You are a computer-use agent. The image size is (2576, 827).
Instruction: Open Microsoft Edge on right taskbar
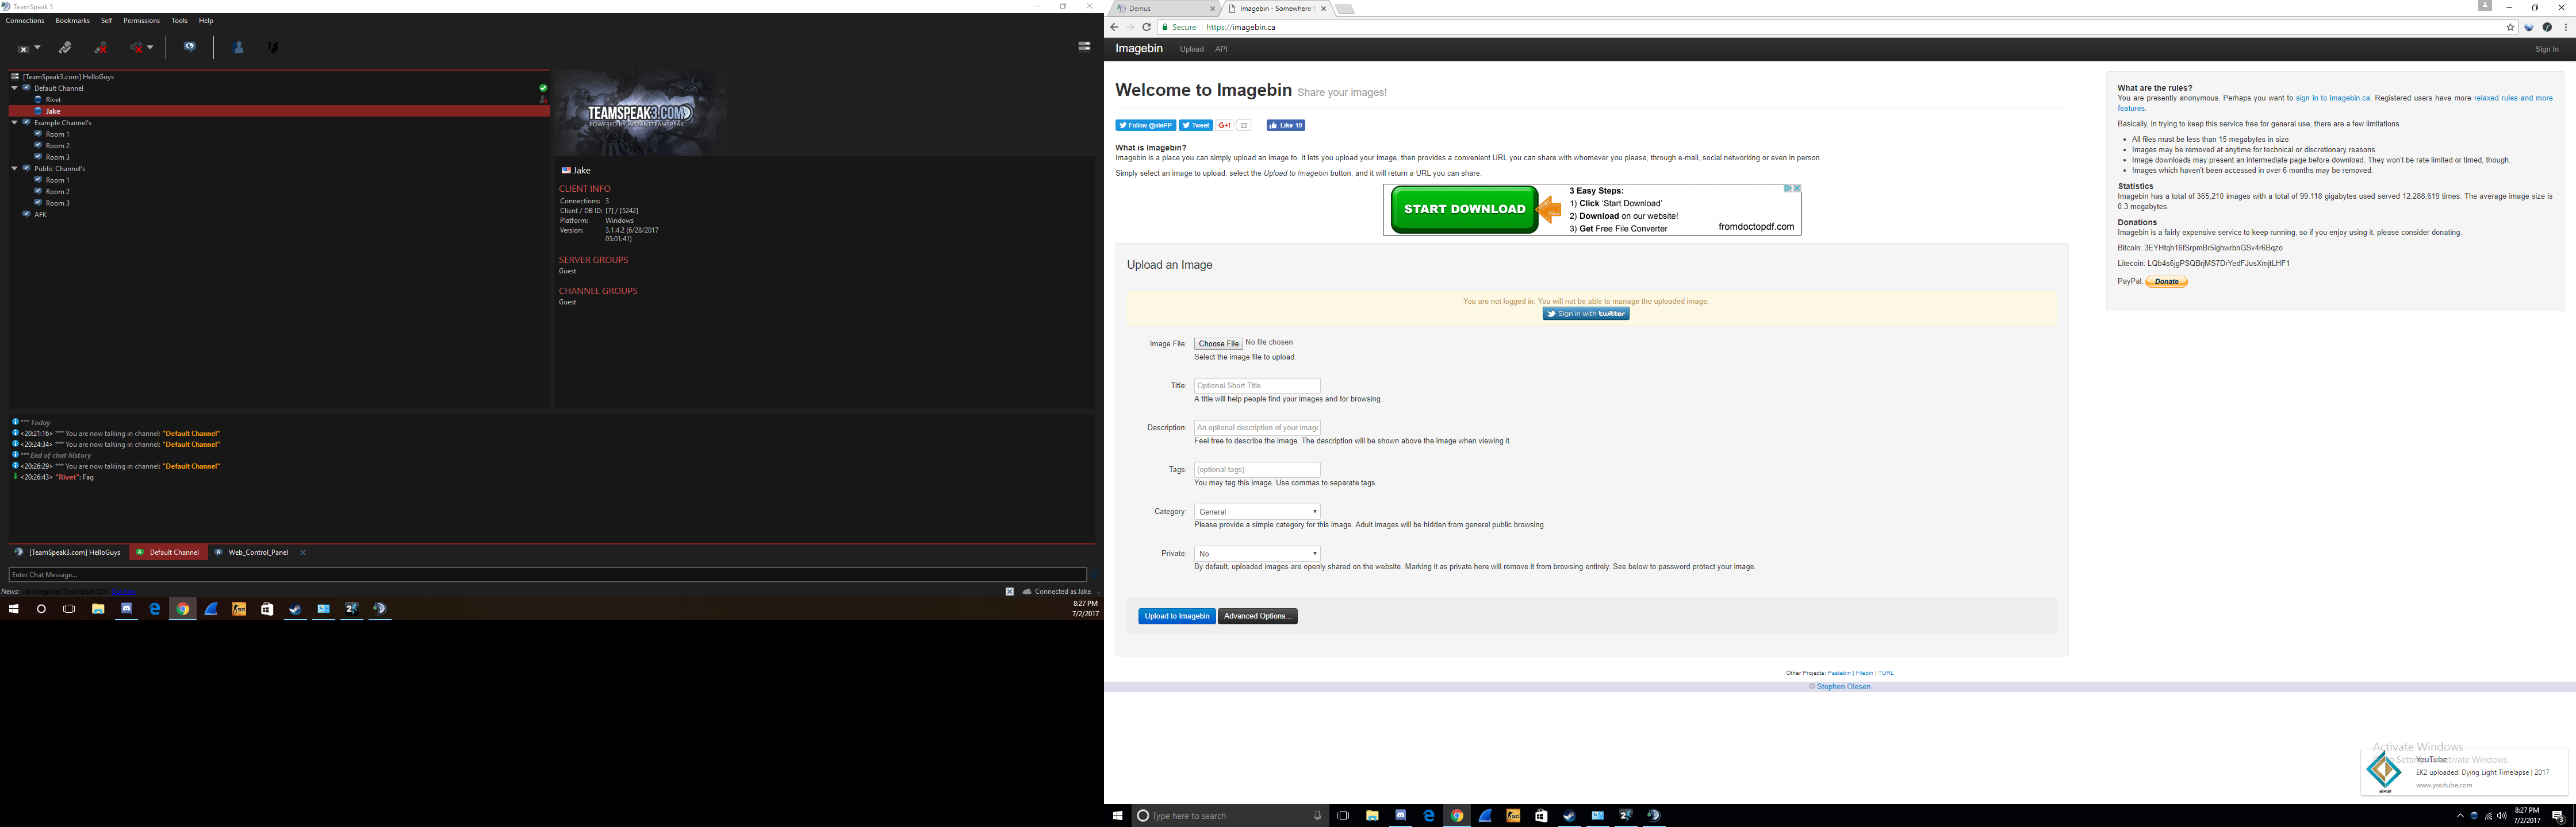point(1429,816)
